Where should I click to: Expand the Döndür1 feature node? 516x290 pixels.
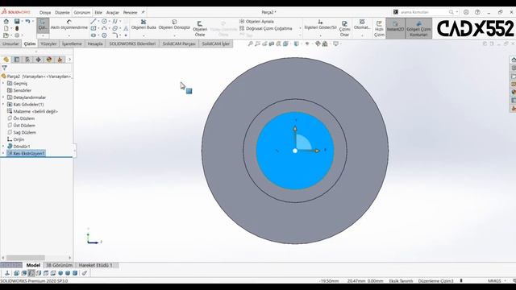coord(3,146)
